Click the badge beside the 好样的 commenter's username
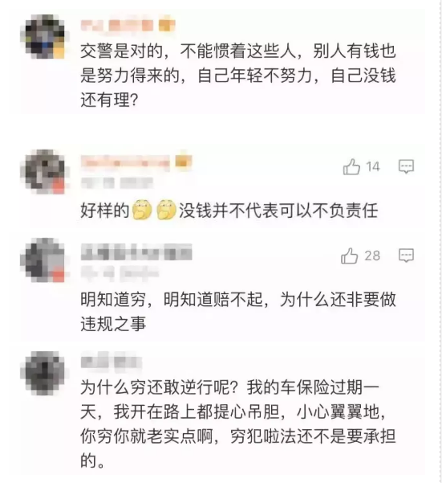 (x=183, y=161)
